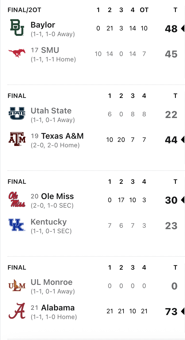Visit the Kentucky team page
Viewport: 185px width, 340px height.
point(49,222)
